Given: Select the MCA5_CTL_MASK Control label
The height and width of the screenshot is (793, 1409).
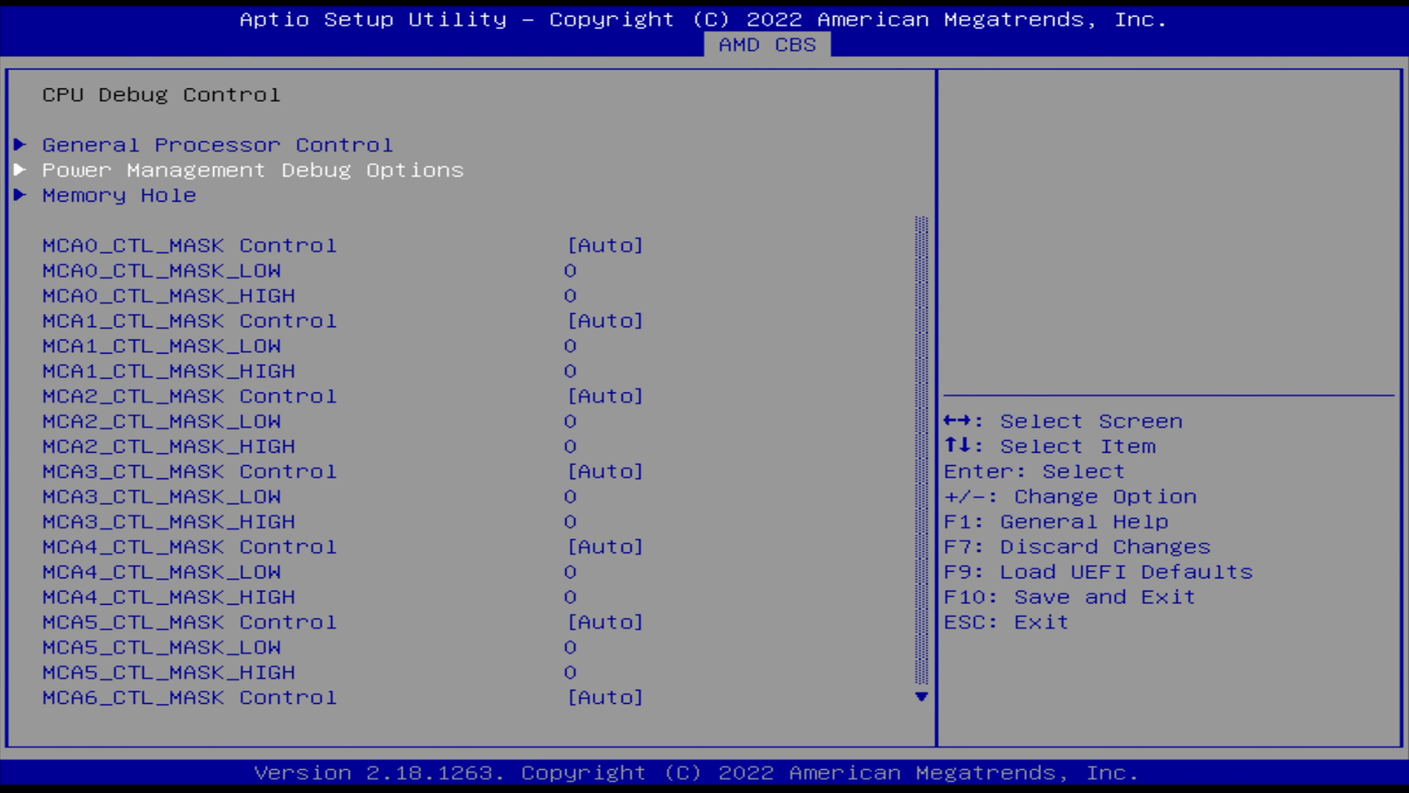Looking at the screenshot, I should [190, 622].
